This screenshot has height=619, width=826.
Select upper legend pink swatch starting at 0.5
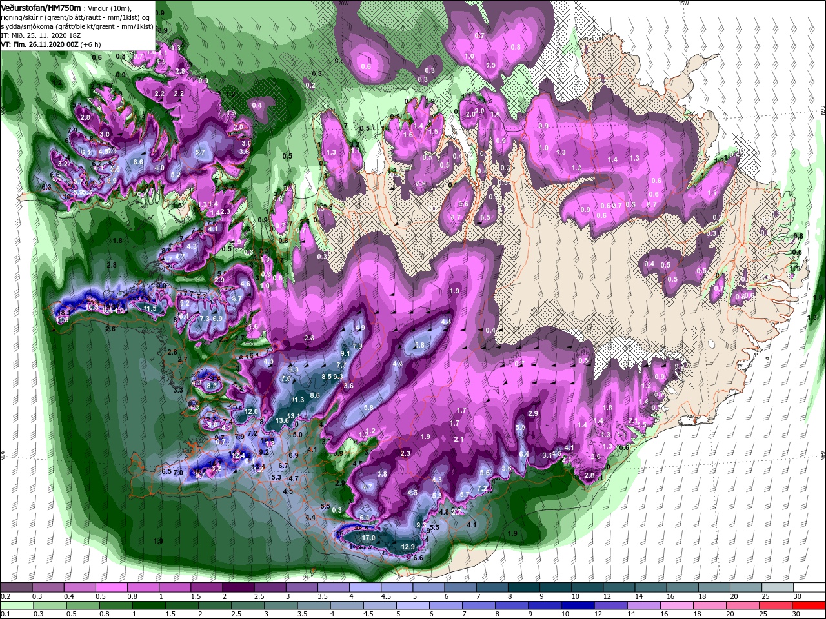(x=111, y=587)
